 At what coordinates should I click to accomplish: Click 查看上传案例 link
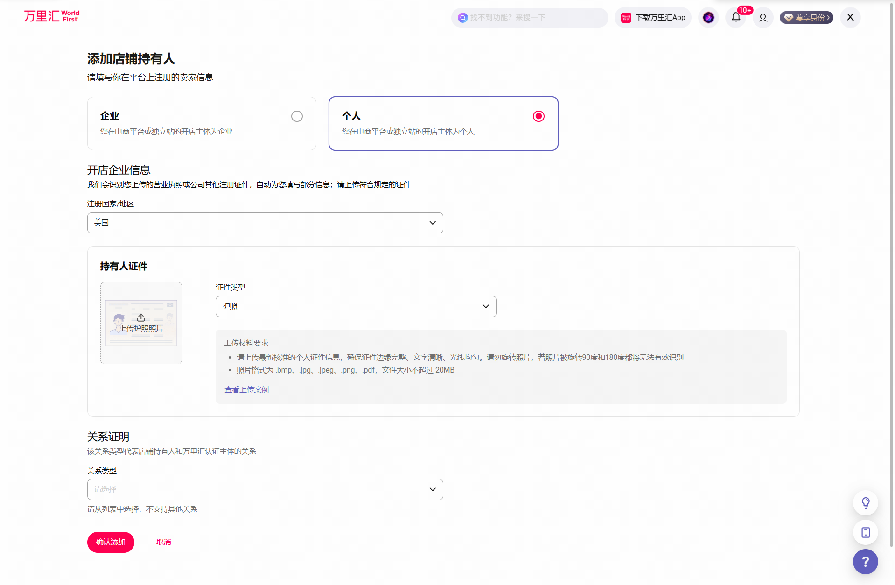246,389
